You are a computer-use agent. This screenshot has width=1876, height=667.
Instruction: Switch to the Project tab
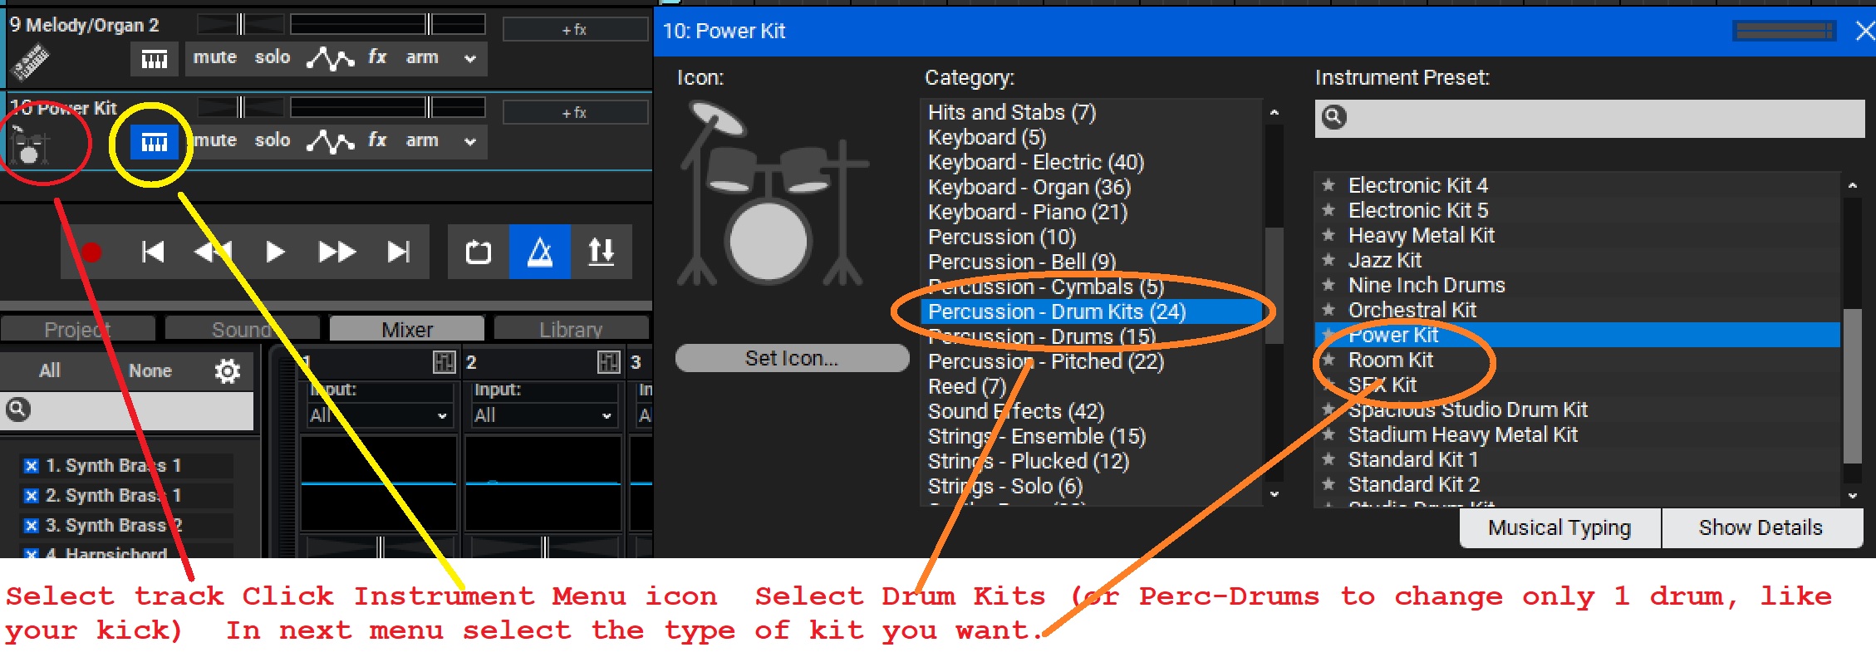[x=77, y=329]
